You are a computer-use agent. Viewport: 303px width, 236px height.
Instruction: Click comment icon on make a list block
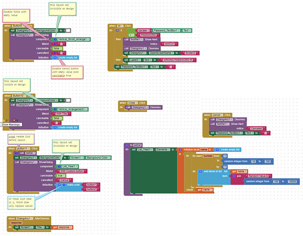point(64,185)
